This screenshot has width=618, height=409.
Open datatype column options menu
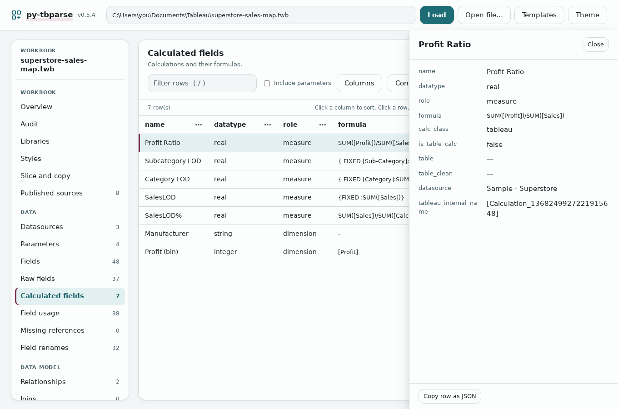click(268, 125)
